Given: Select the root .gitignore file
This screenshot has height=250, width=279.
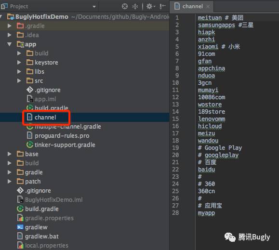Looking at the screenshot, I should (x=38, y=191).
